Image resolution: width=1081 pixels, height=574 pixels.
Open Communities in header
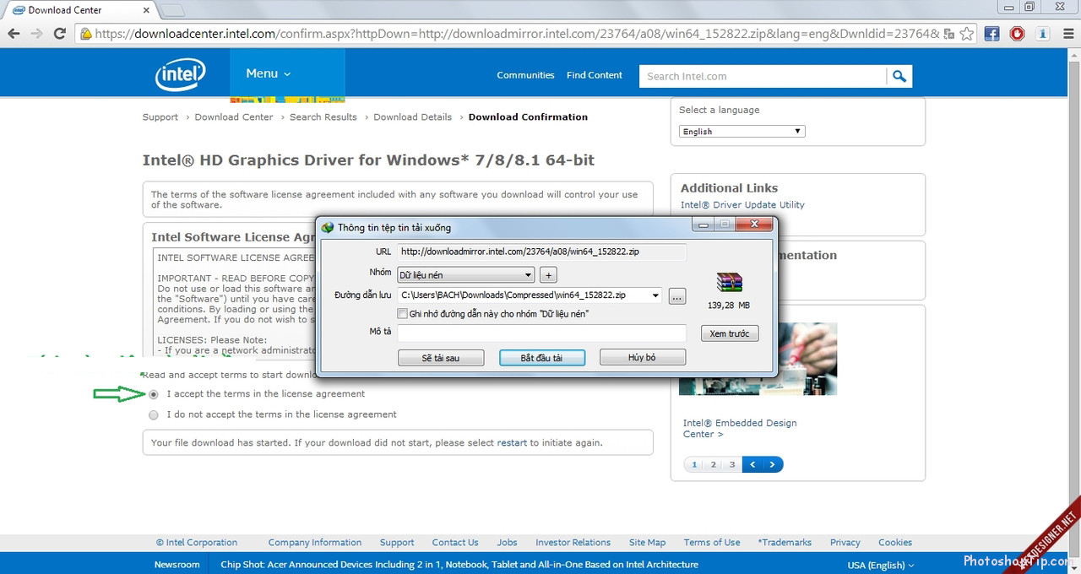(525, 75)
